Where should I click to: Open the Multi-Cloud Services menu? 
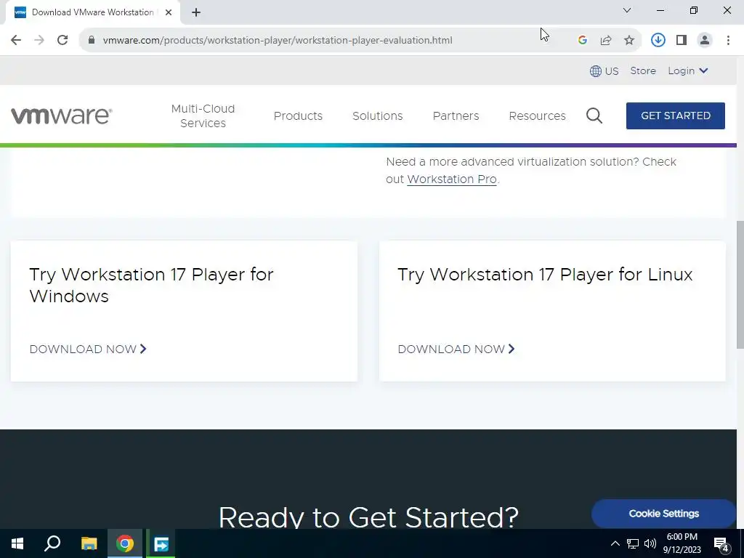point(203,116)
